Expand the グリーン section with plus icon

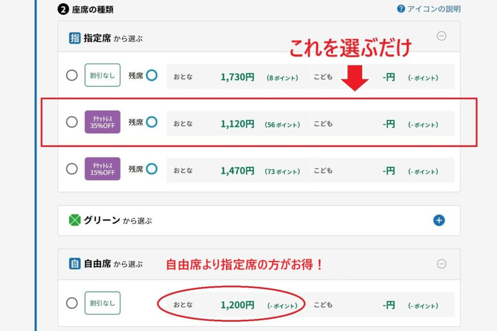[x=439, y=221]
